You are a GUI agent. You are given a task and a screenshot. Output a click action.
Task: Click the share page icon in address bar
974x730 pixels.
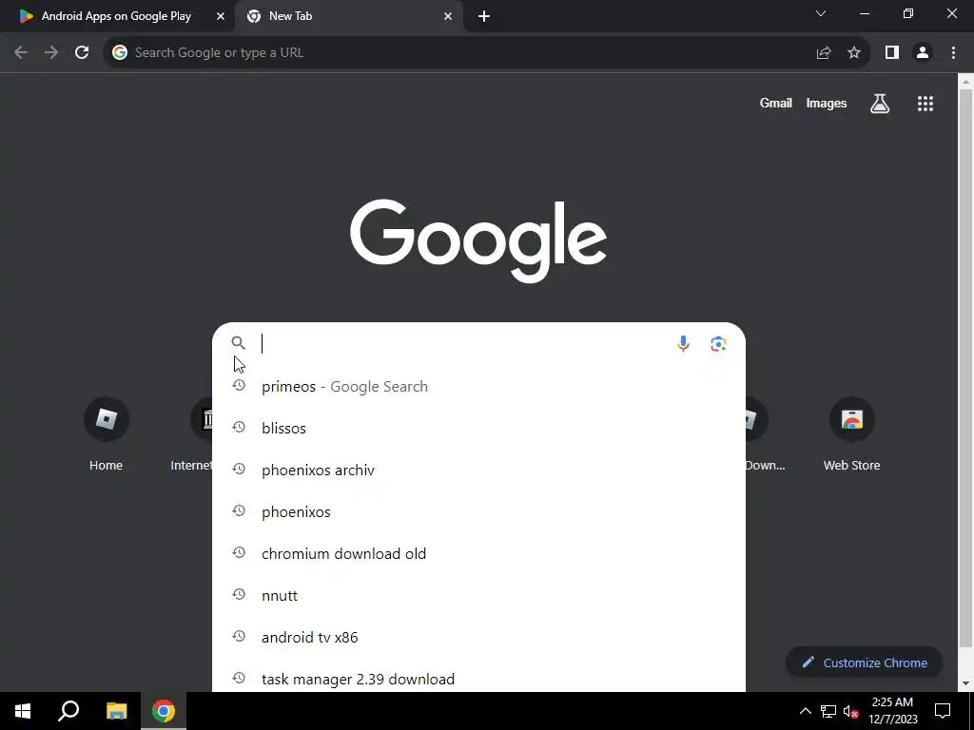824,53
